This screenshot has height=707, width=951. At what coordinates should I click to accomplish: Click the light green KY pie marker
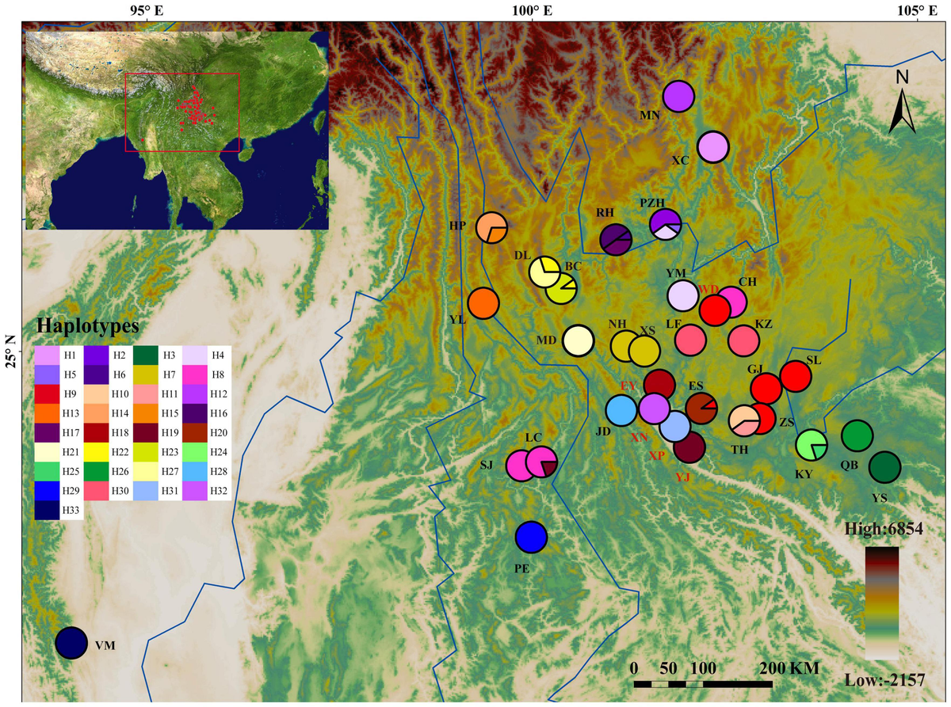coord(812,445)
